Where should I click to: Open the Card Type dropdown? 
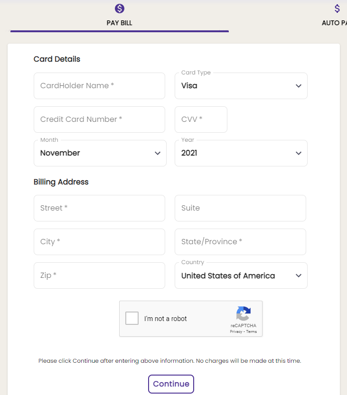tap(241, 86)
